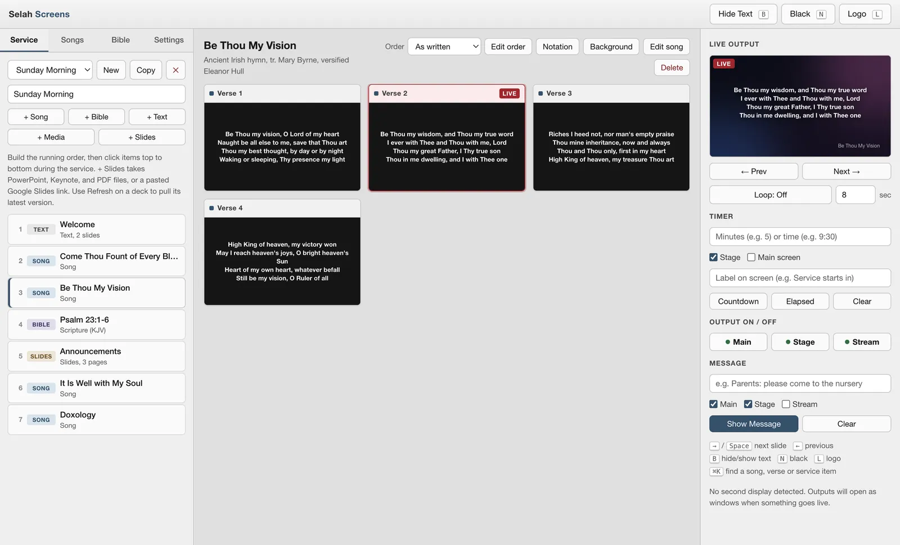The image size is (900, 545).
Task: Click Edit order button
Action: (x=508, y=47)
